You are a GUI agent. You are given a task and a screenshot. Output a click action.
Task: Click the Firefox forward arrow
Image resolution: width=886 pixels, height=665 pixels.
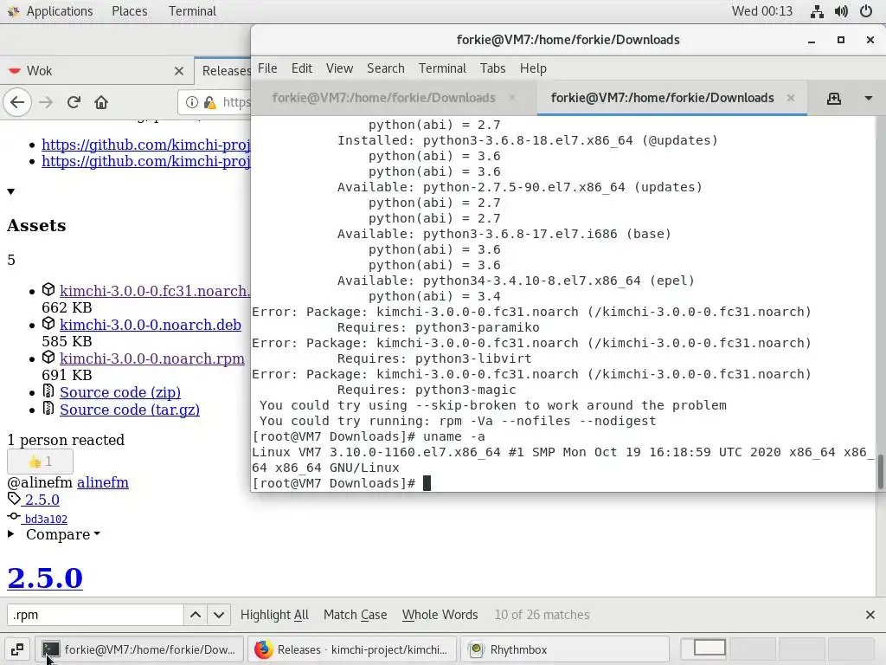pos(47,102)
